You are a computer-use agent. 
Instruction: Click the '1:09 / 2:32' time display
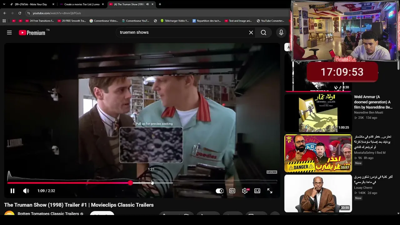click(46, 191)
